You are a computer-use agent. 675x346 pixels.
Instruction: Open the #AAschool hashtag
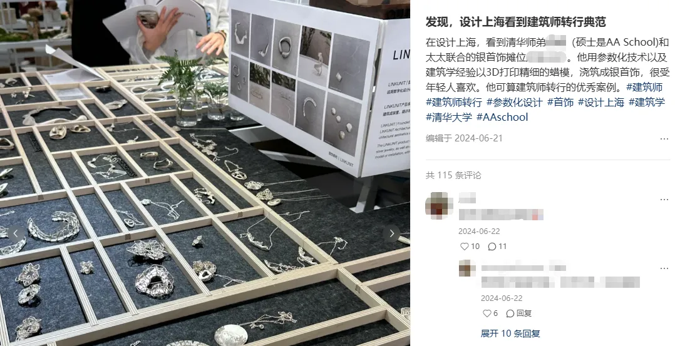(x=502, y=117)
